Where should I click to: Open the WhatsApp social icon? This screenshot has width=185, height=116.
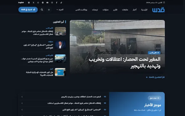(x=38, y=2)
